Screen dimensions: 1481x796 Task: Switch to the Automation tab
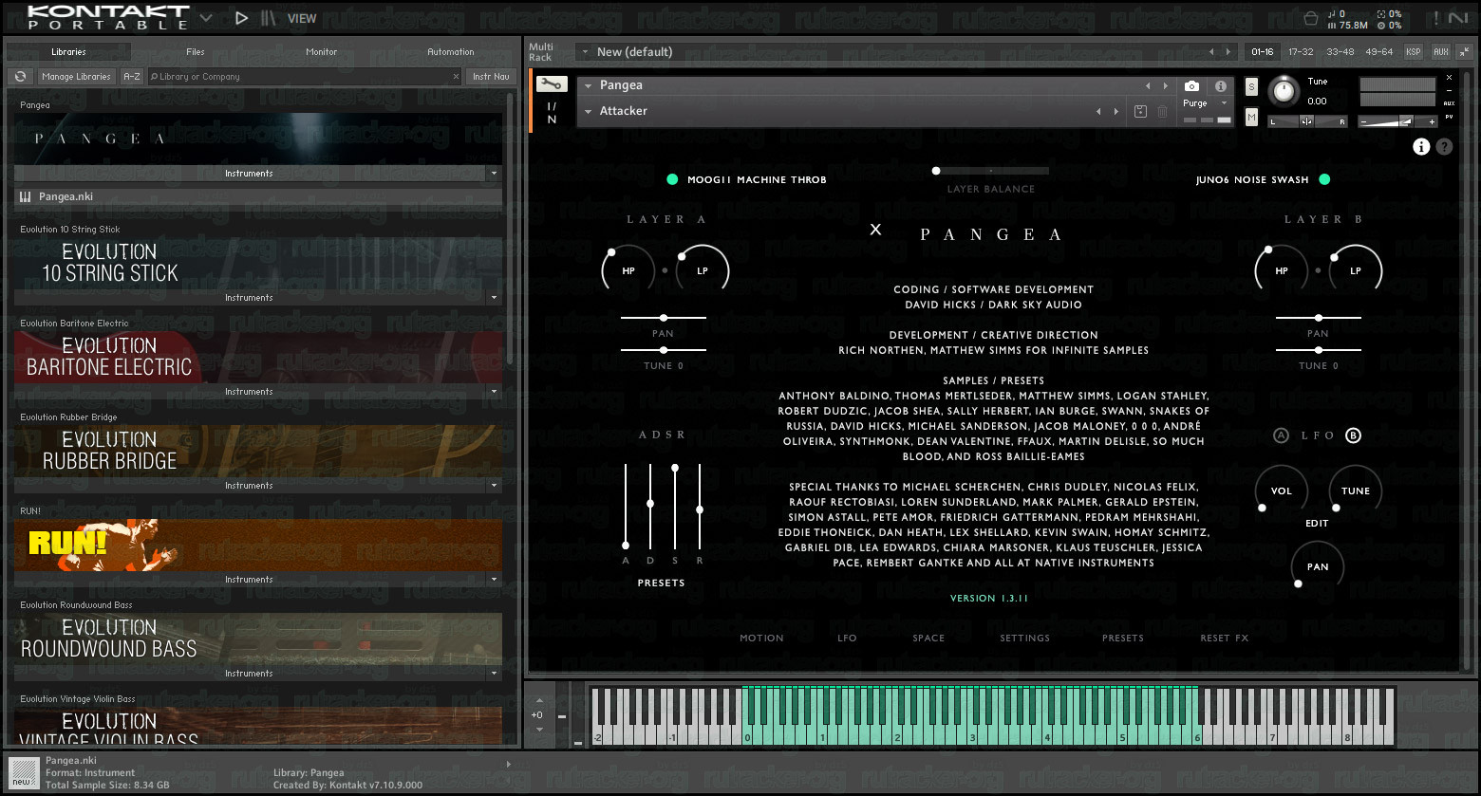pos(451,52)
